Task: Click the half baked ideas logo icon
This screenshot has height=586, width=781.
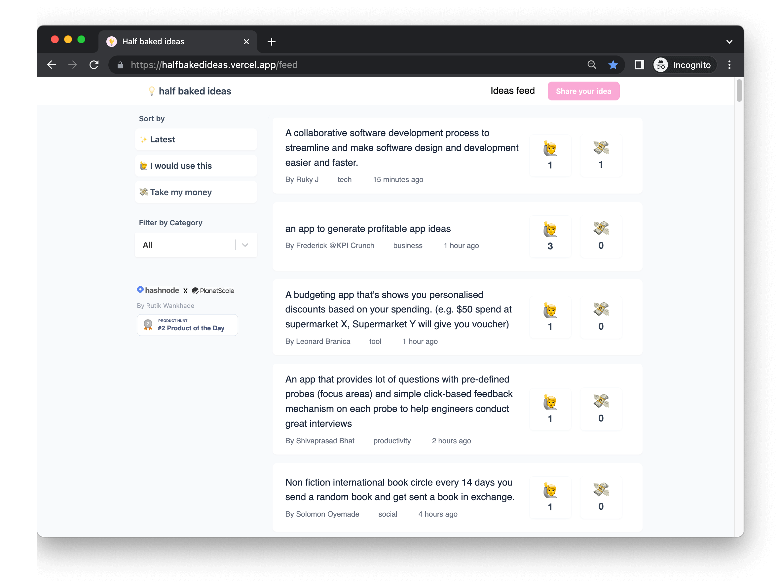Action: click(x=149, y=91)
